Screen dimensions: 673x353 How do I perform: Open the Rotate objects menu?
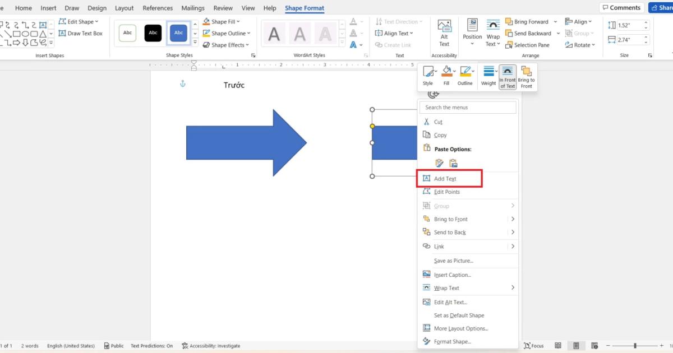(580, 45)
